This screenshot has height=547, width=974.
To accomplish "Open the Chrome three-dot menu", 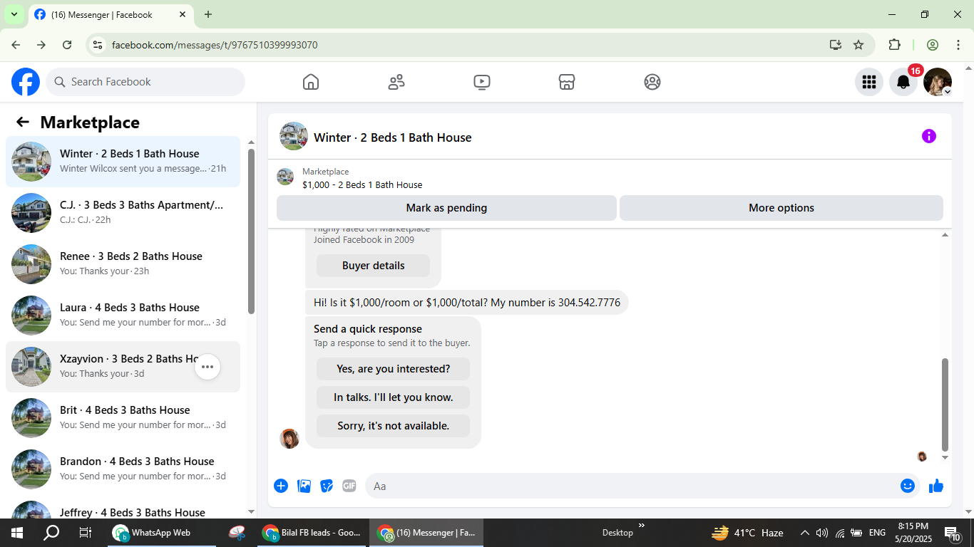I will tap(957, 45).
